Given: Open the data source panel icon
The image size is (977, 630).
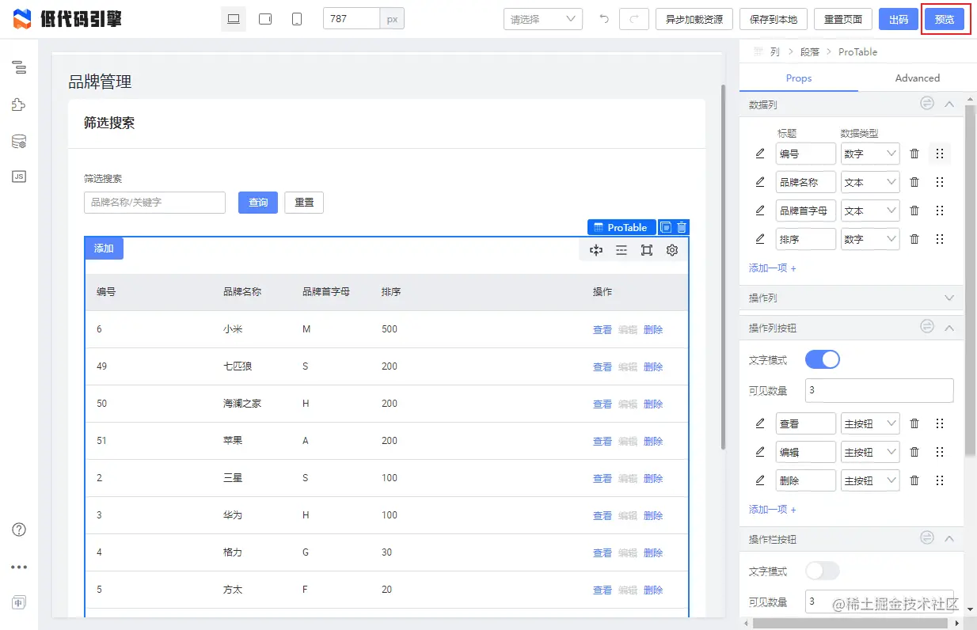Looking at the screenshot, I should point(19,142).
